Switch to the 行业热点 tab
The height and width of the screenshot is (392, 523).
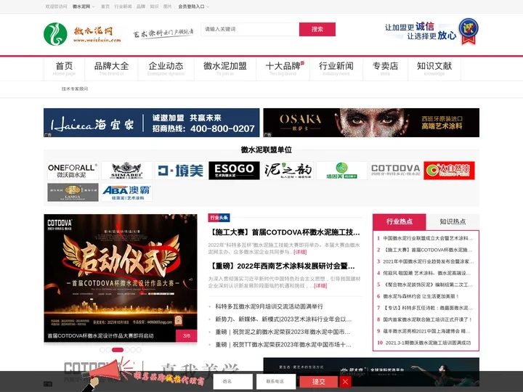pos(400,221)
